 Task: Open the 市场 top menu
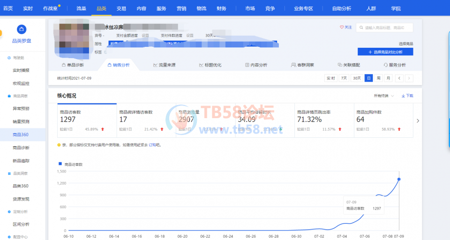250,8
